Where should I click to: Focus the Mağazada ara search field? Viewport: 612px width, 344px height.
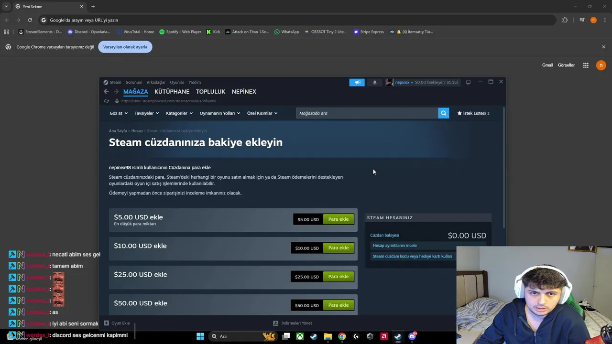[367, 113]
